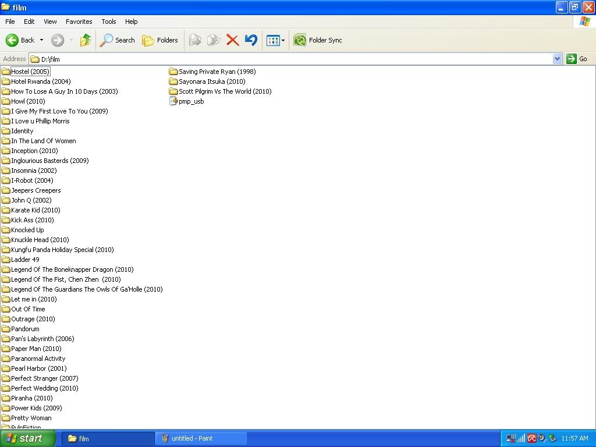Select "I Love u Phillip Morris" folder name
The height and width of the screenshot is (447, 596).
click(40, 121)
